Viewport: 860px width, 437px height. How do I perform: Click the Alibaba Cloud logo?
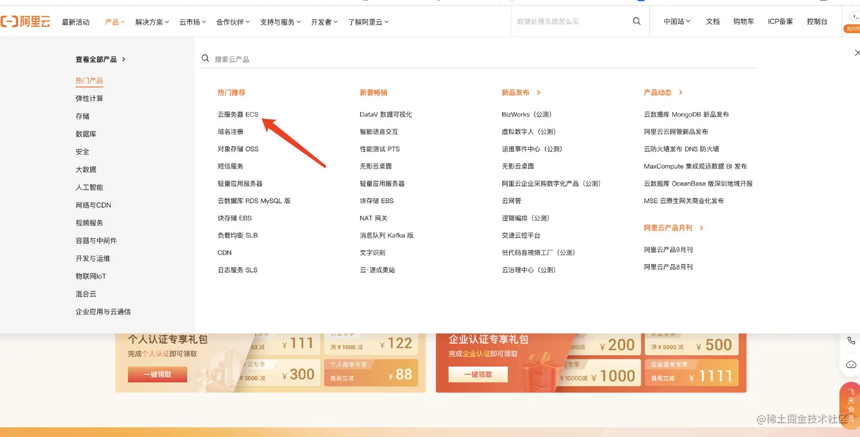point(26,22)
